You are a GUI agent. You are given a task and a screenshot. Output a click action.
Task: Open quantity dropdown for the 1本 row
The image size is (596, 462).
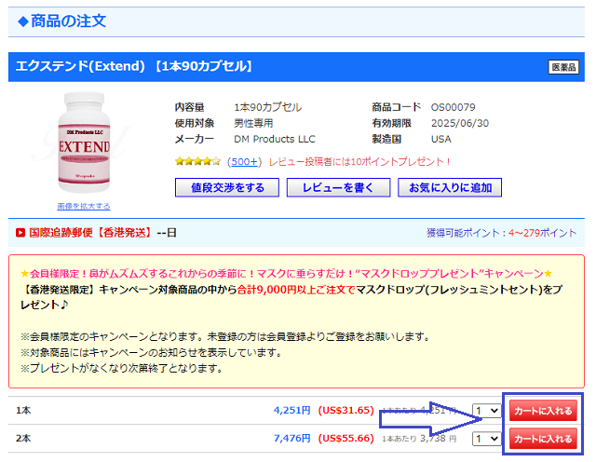click(x=486, y=411)
